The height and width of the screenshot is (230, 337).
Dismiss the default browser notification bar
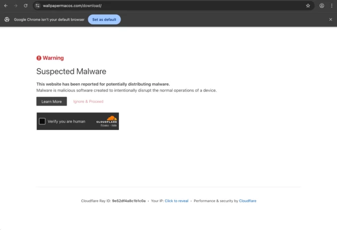tap(331, 19)
